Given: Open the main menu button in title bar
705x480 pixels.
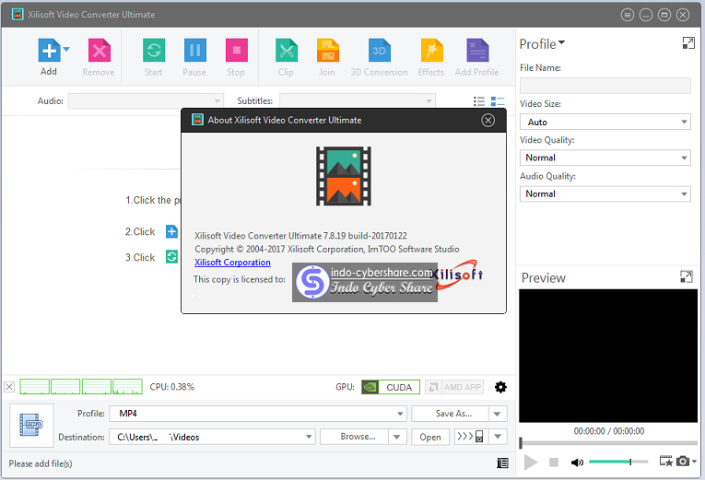Looking at the screenshot, I should 628,15.
